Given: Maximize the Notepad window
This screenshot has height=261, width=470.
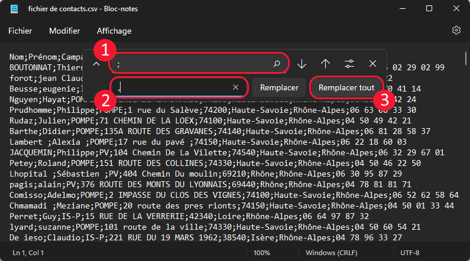Looking at the screenshot, I should click(429, 9).
